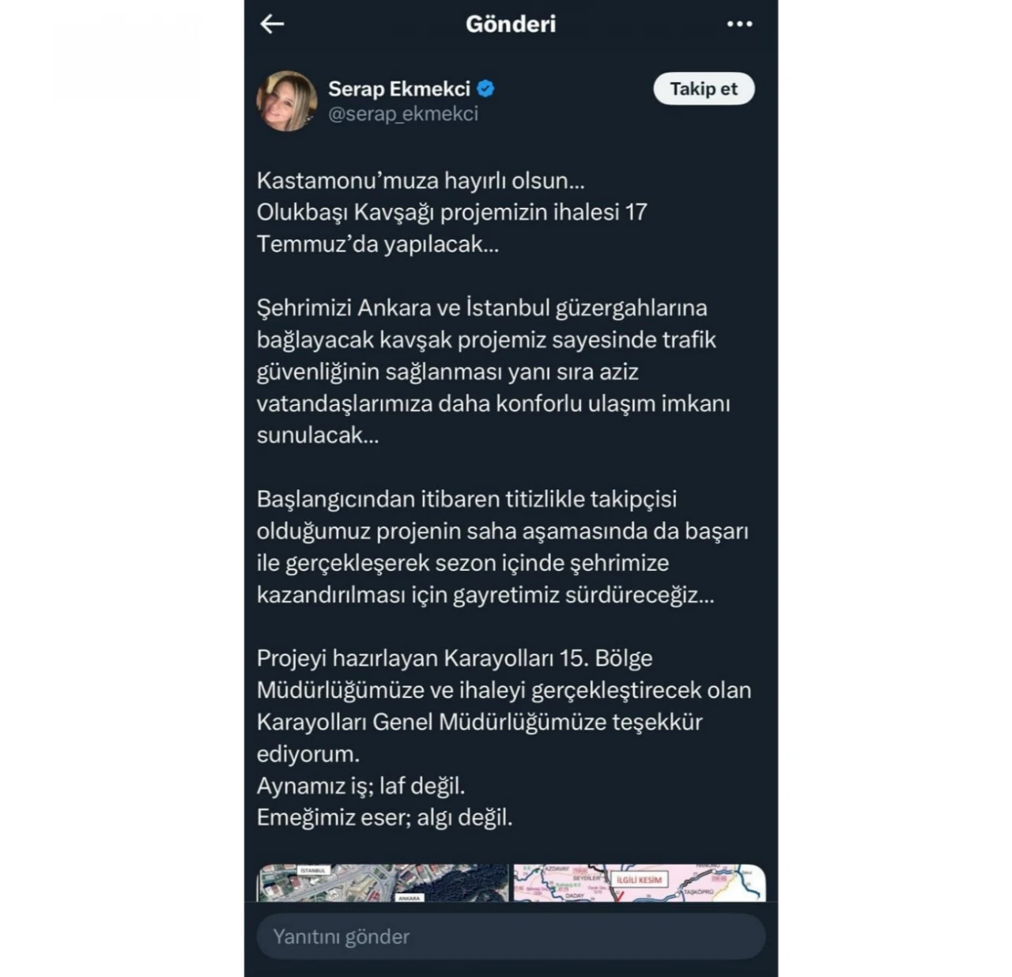This screenshot has width=1012, height=977.
Task: Open Serap Ekmekci's profile picture
Action: click(287, 100)
